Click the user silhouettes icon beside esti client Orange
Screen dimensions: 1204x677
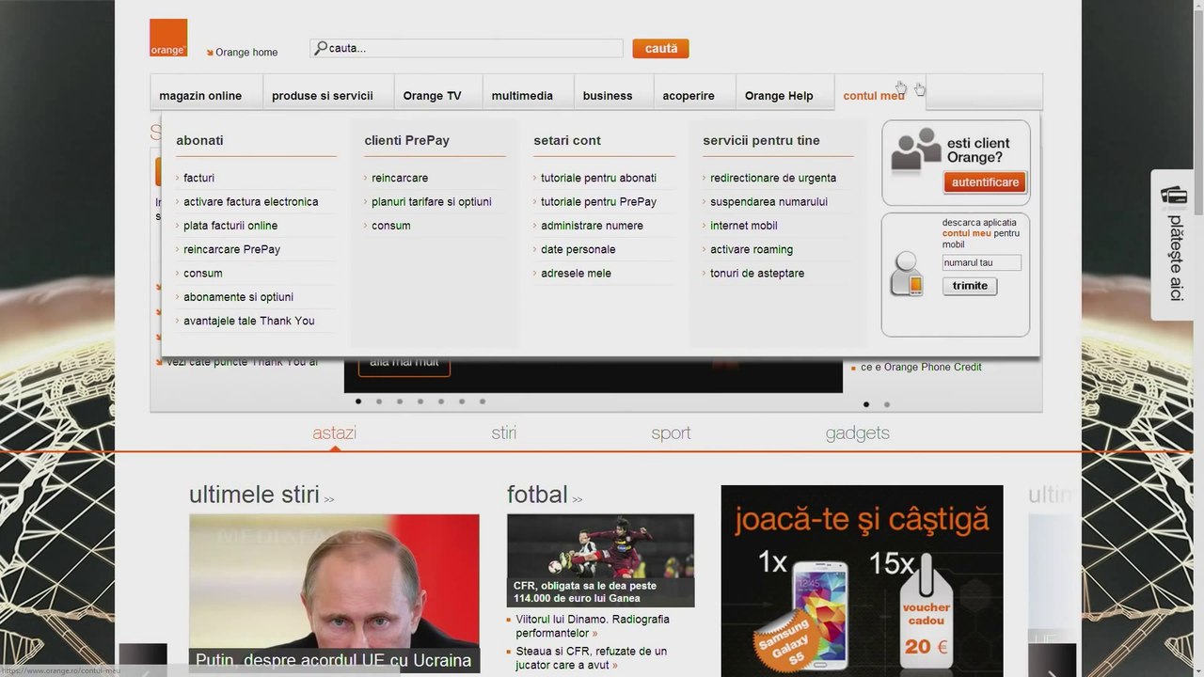coord(916,150)
